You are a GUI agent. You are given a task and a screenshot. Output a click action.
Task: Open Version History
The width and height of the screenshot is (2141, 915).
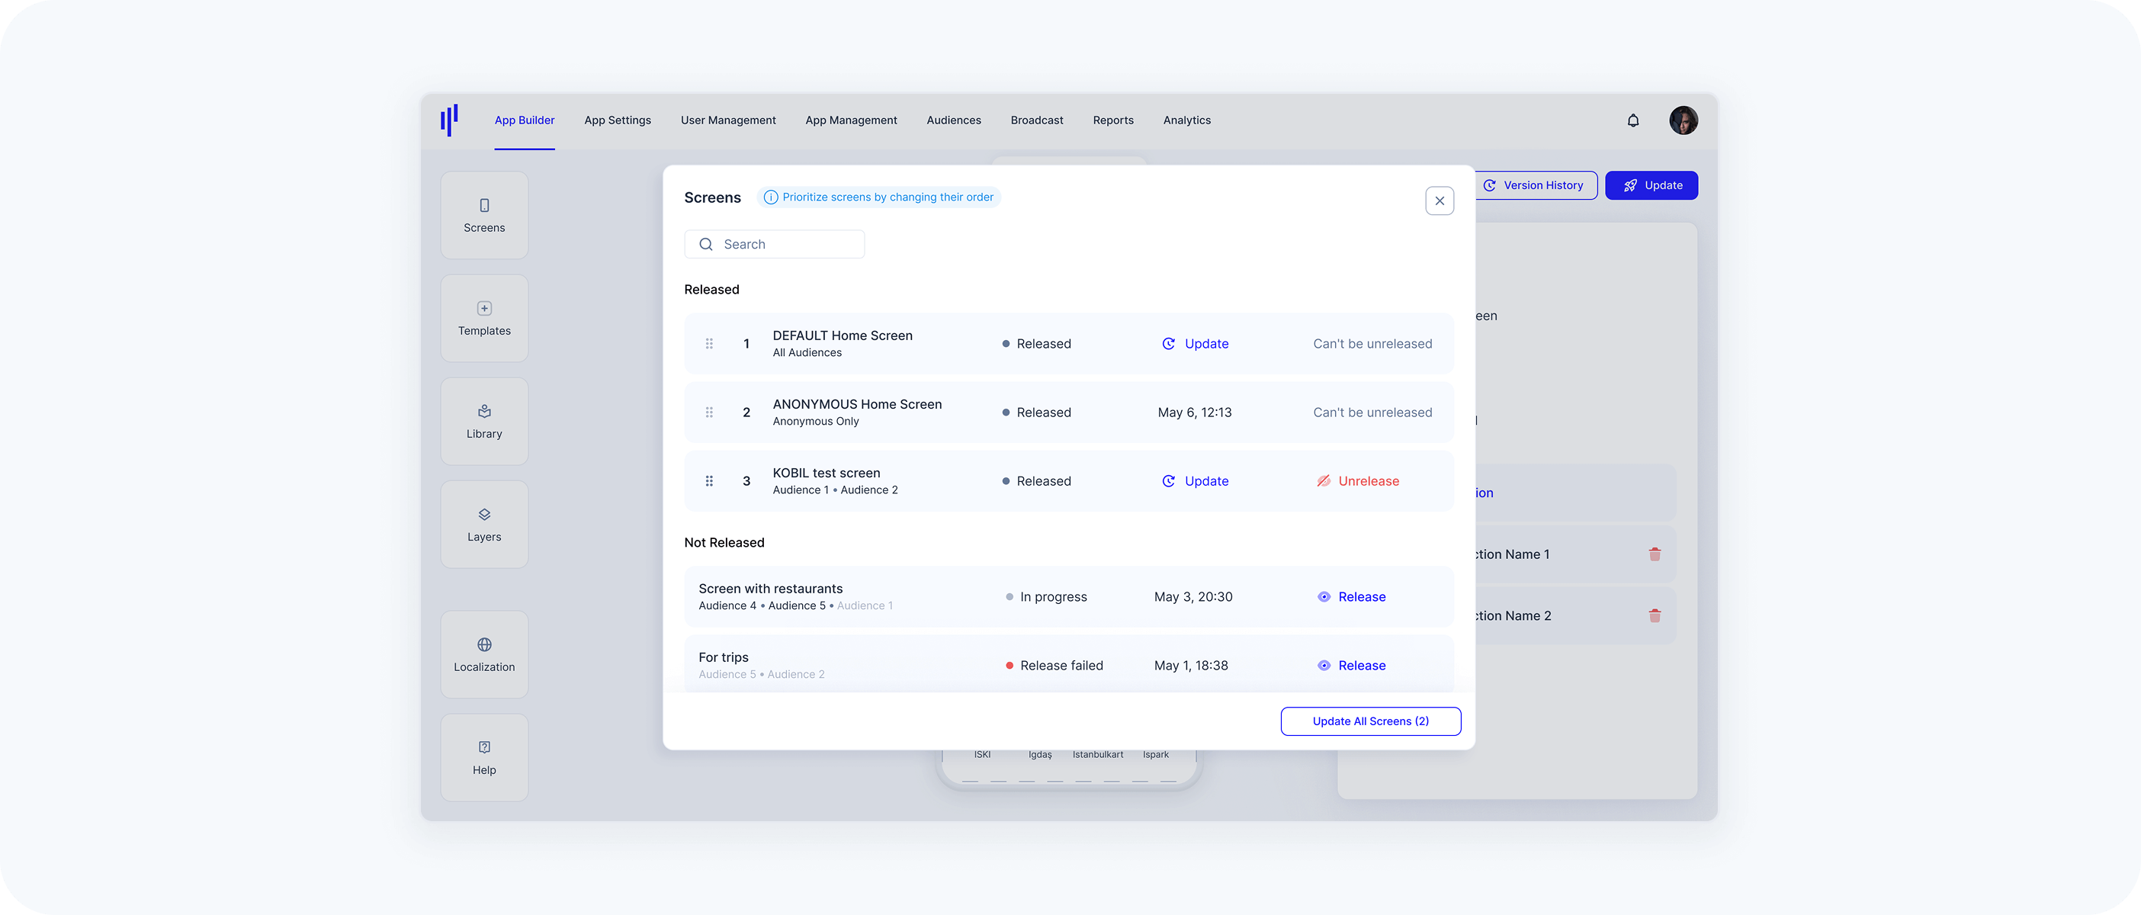point(1535,185)
